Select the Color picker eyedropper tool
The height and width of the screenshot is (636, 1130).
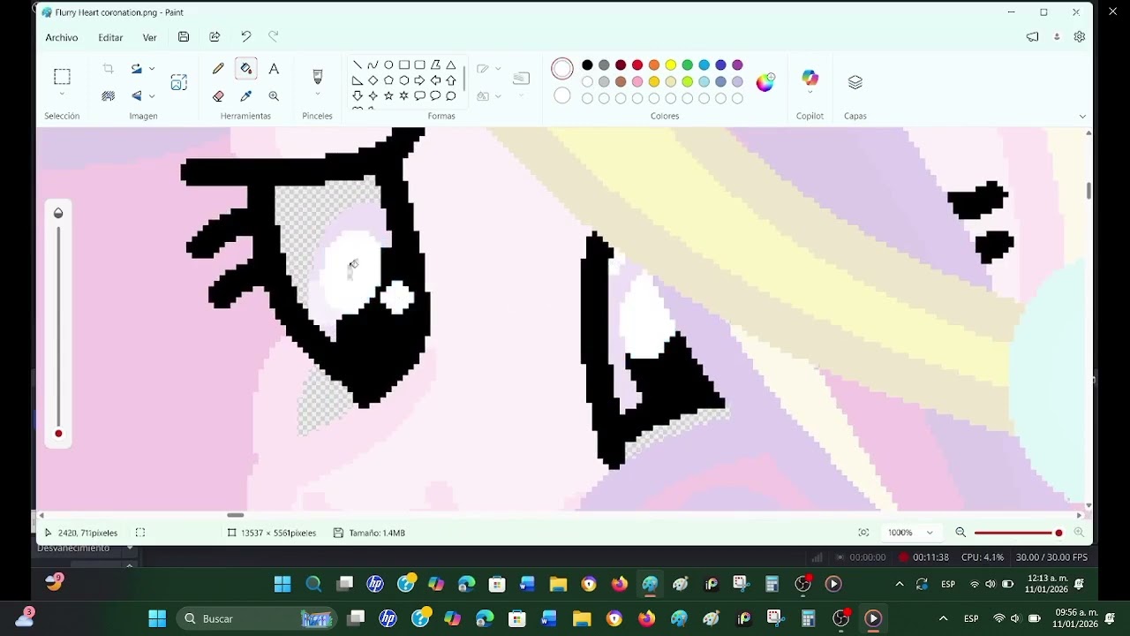pos(246,95)
